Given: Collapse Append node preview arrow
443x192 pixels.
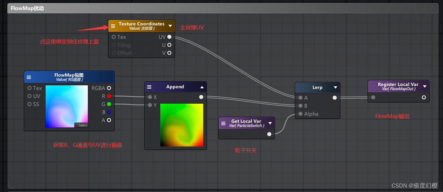Looking at the screenshot, I should 202,87.
